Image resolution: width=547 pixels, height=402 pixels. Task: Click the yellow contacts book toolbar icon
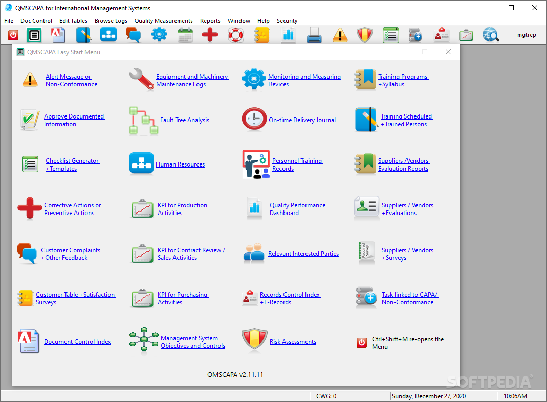point(261,35)
